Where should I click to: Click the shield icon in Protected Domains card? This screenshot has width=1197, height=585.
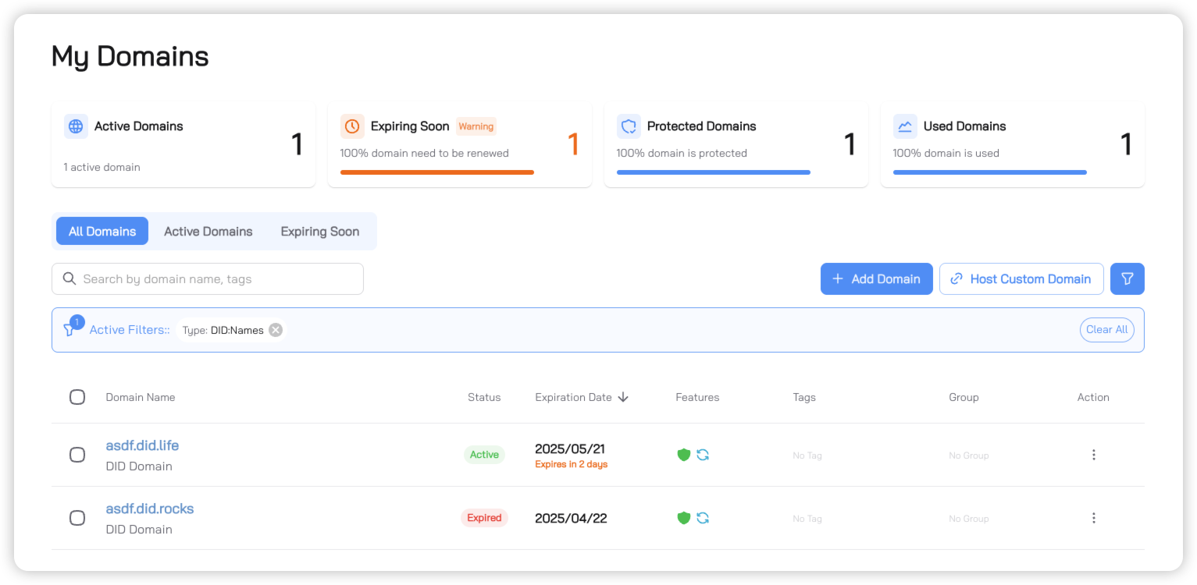tap(629, 126)
